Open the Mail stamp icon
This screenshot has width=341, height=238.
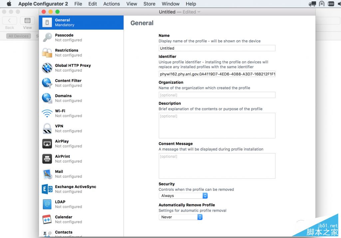47,174
